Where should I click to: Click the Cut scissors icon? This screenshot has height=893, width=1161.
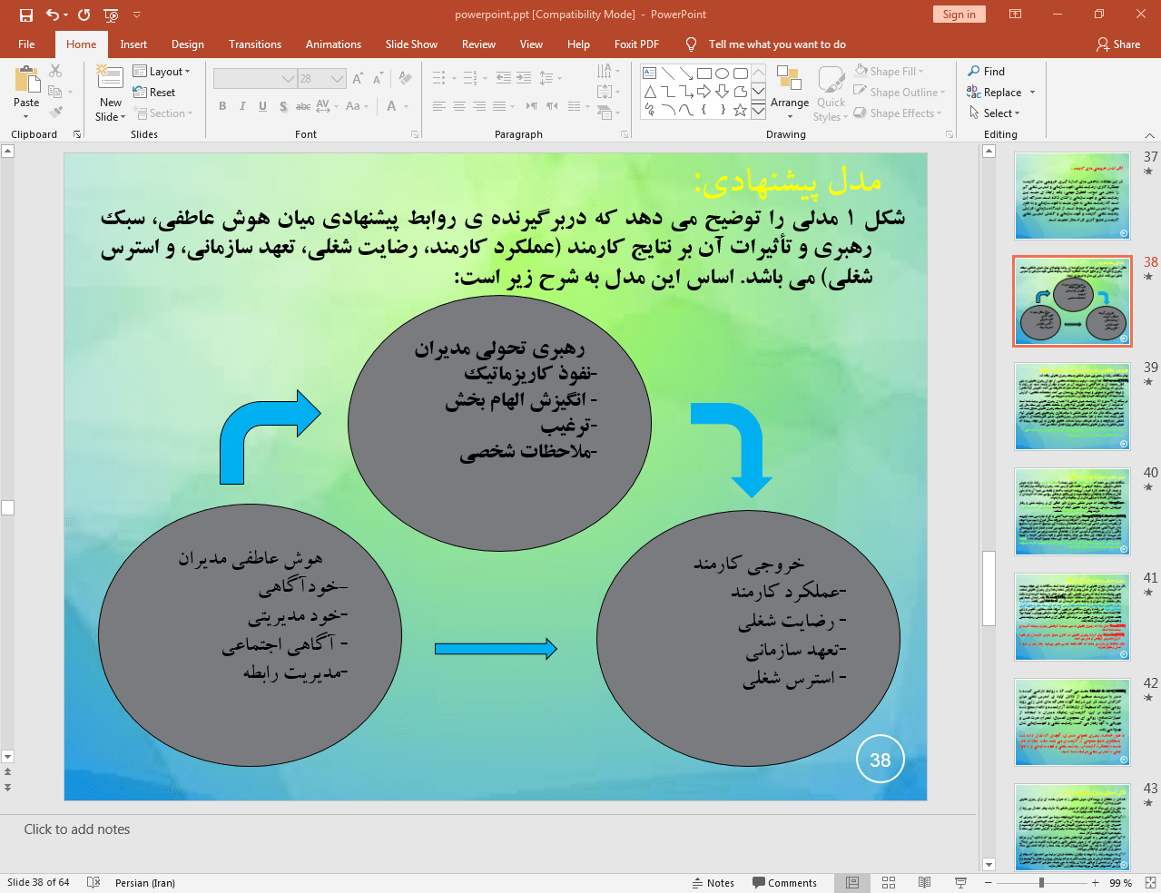pos(55,71)
